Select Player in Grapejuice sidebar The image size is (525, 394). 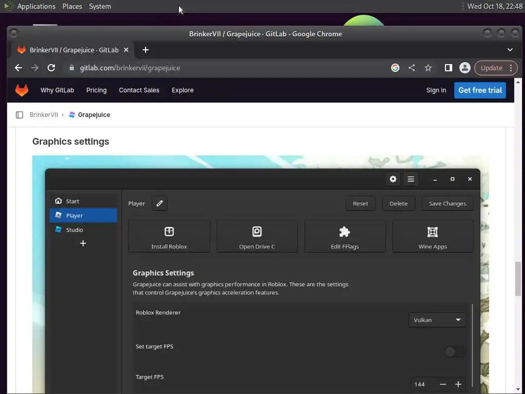(x=84, y=215)
